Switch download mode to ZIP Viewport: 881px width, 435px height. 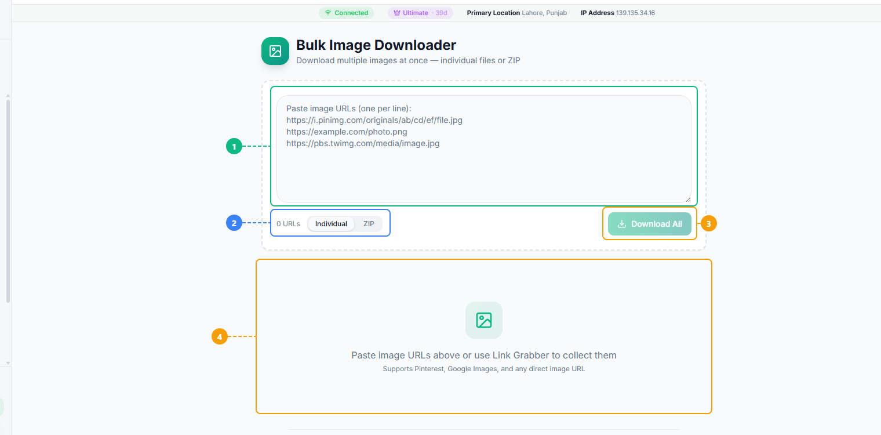click(369, 224)
